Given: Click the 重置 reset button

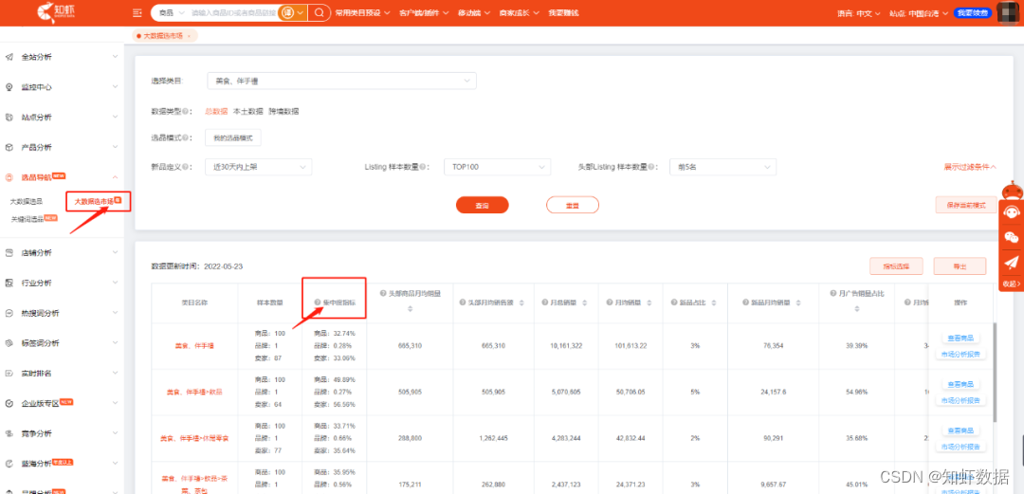Looking at the screenshot, I should point(572,205).
